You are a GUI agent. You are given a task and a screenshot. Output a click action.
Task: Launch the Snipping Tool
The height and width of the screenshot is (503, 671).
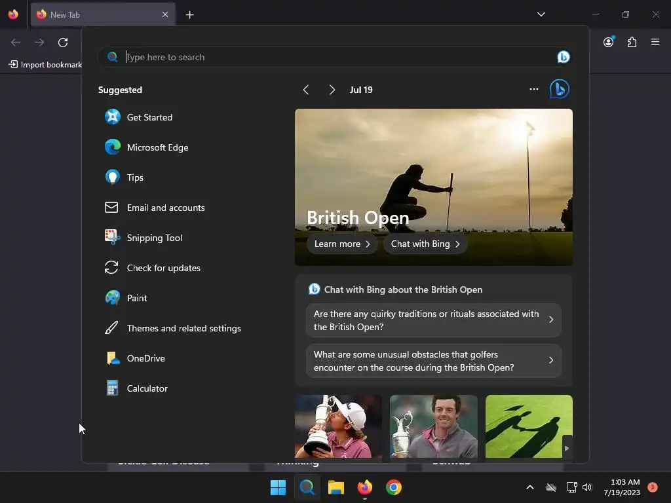144,238
